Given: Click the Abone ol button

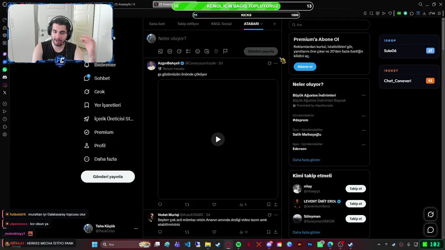Looking at the screenshot, I should point(305,67).
